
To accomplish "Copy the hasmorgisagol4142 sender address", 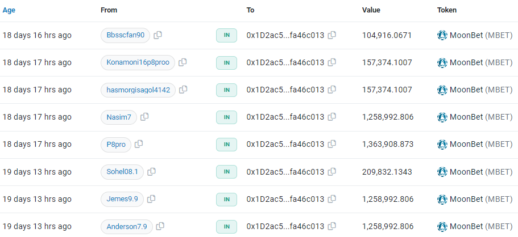I will [x=183, y=90].
